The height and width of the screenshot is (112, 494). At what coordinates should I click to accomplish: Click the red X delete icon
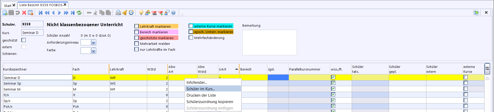(24, 13)
